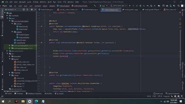The width and height of the screenshot is (185, 104).
Task: Click the scroll-from-source target icon
Action: click(24, 10)
